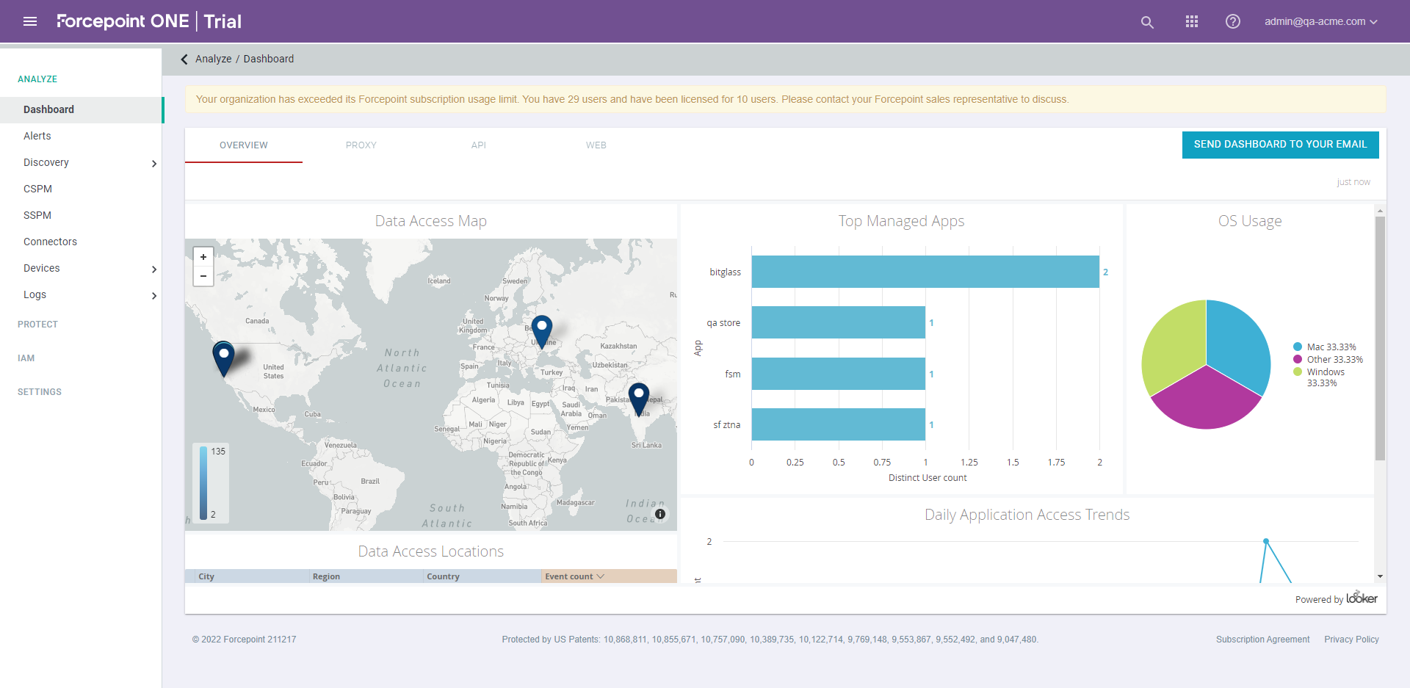Click the scrollbar up arrow
The height and width of the screenshot is (688, 1410).
[x=1380, y=211]
